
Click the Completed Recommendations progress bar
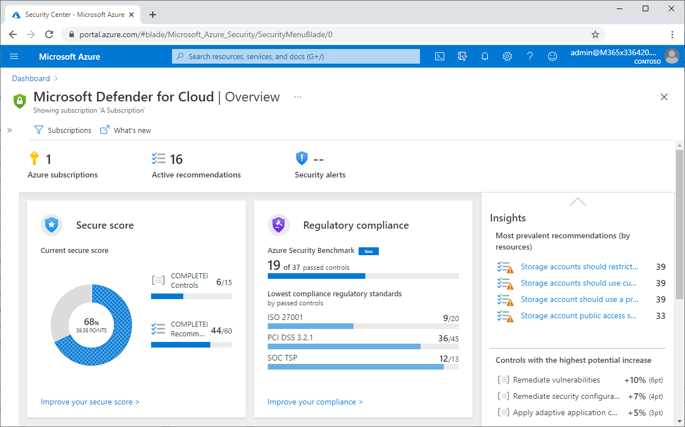(191, 345)
